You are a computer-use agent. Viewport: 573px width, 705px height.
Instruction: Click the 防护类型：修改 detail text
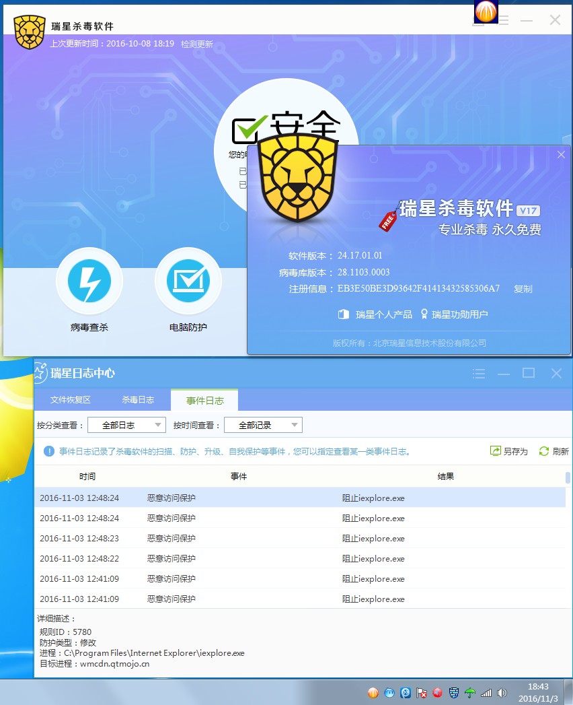pyautogui.click(x=68, y=642)
